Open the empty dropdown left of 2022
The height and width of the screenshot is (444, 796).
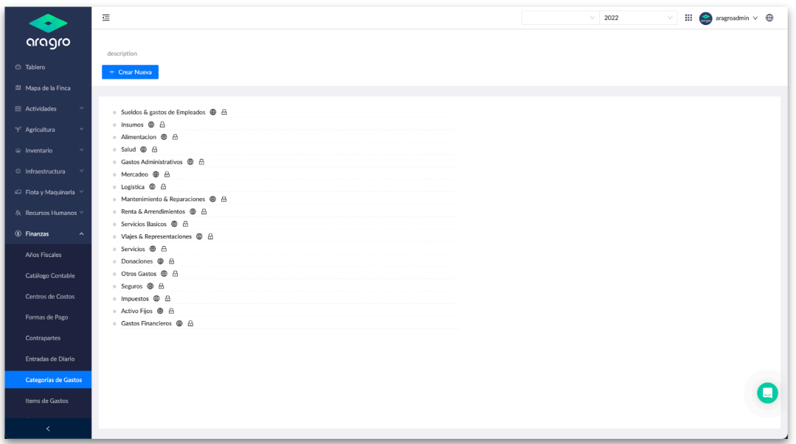pyautogui.click(x=560, y=18)
